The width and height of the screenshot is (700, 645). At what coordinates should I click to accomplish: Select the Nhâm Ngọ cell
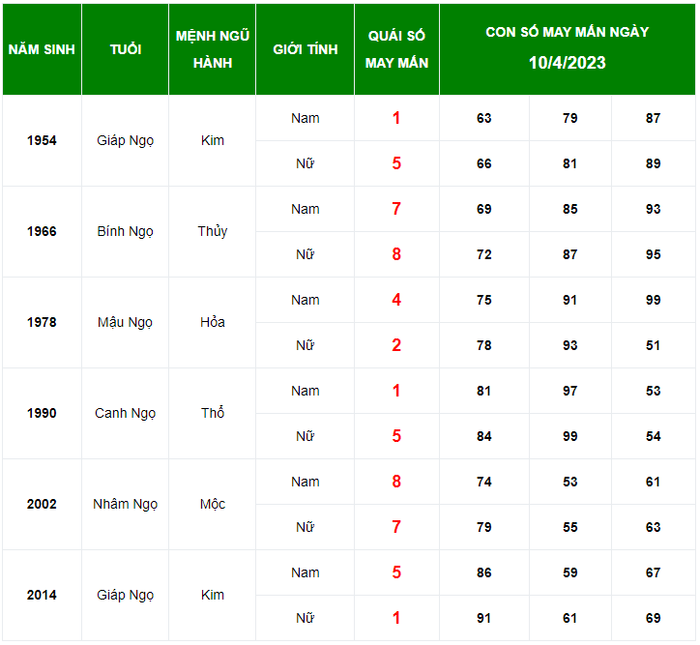coord(125,504)
